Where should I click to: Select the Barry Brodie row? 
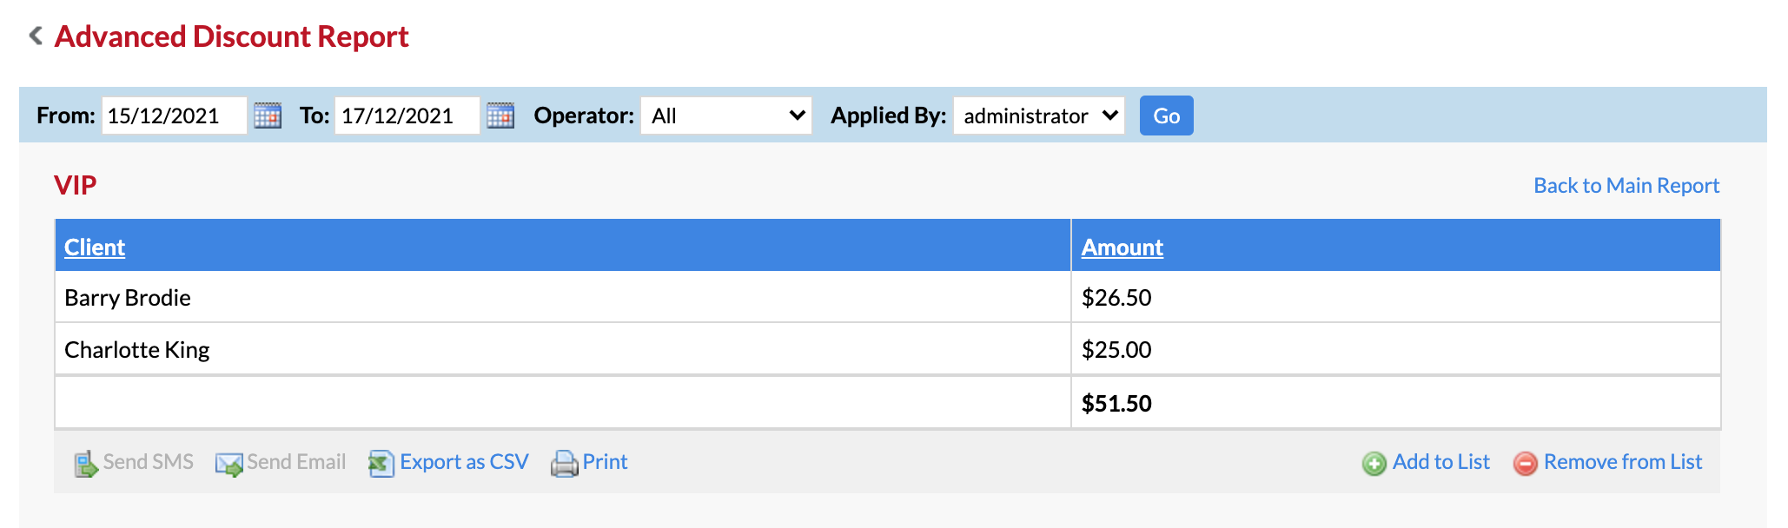887,297
